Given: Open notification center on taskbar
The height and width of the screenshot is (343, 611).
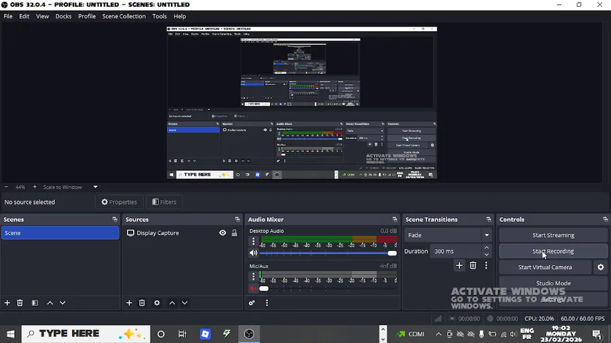Looking at the screenshot, I should tap(597, 334).
